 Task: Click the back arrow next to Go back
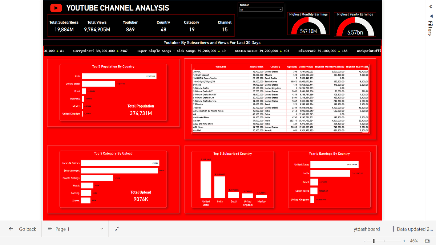coord(11,229)
